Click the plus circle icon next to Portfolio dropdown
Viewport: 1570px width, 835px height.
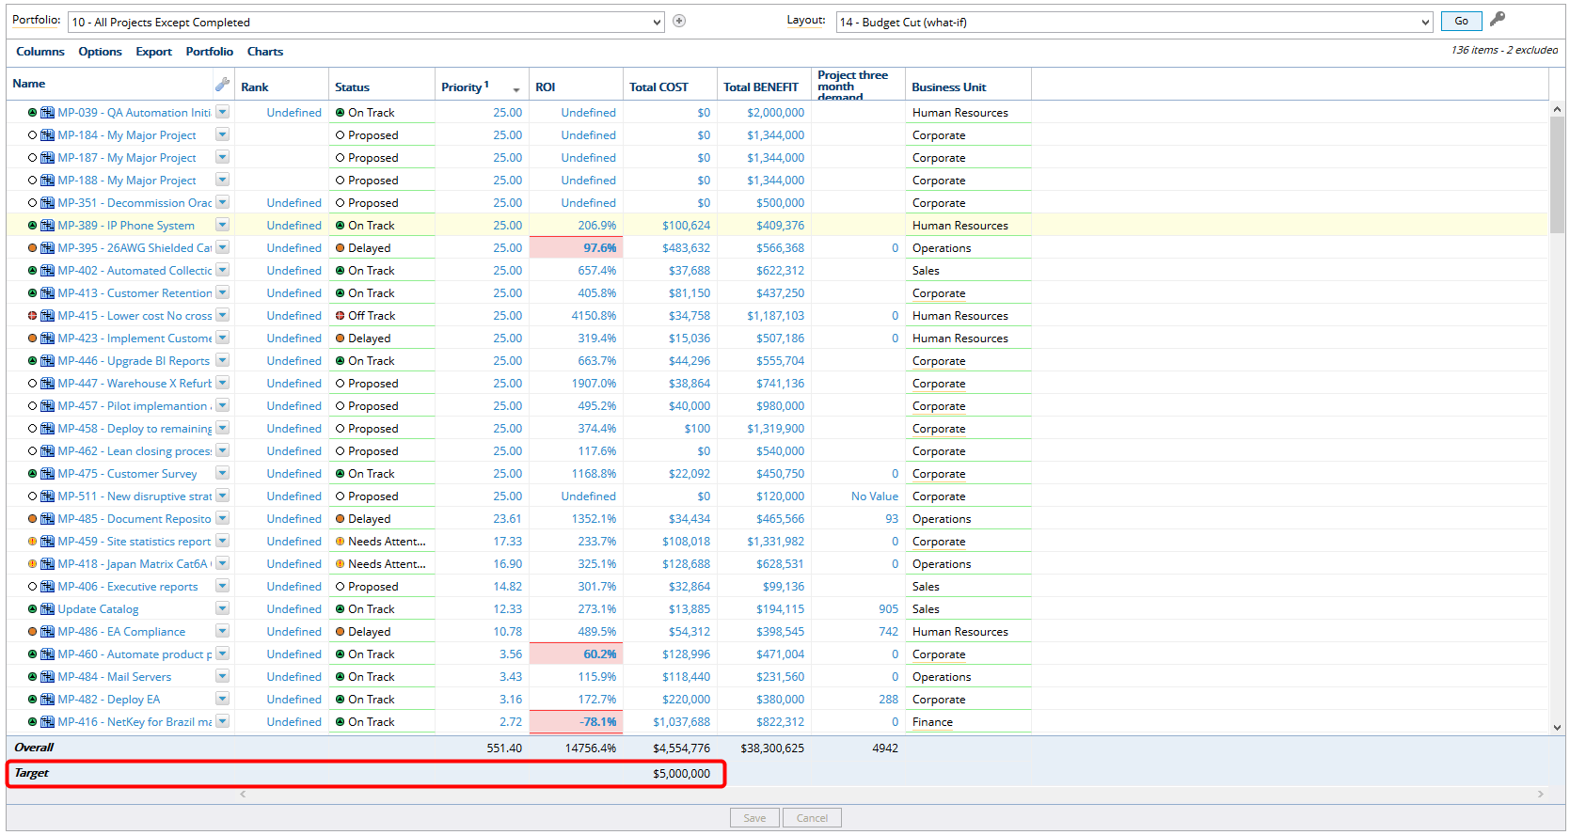[679, 21]
